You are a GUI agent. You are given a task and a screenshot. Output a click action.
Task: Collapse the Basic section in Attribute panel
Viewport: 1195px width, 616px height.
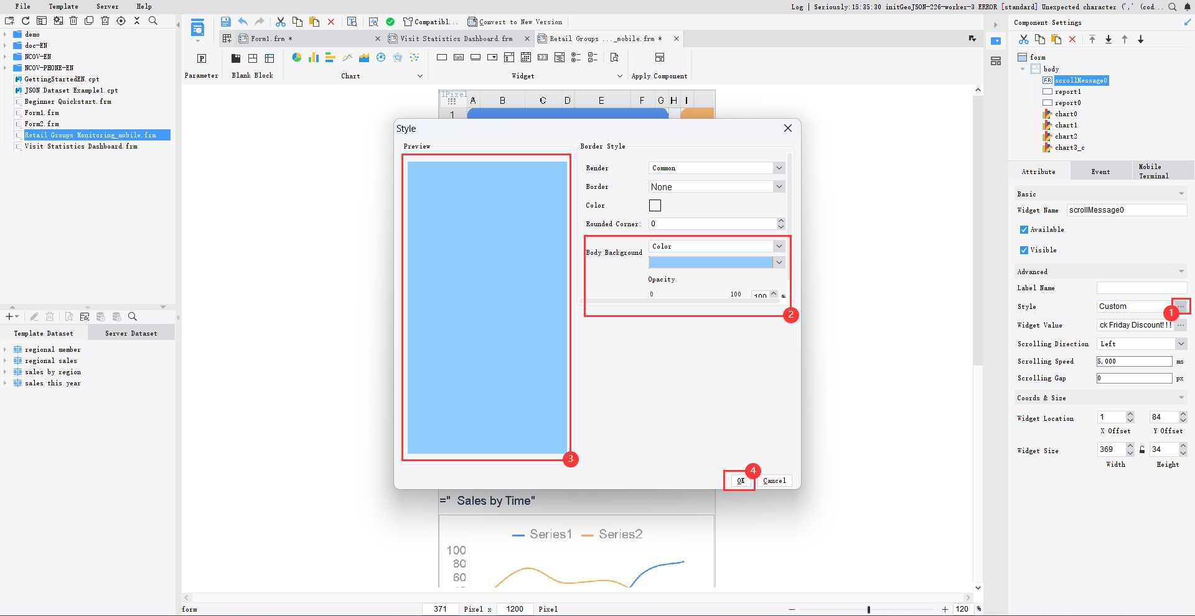[1181, 194]
